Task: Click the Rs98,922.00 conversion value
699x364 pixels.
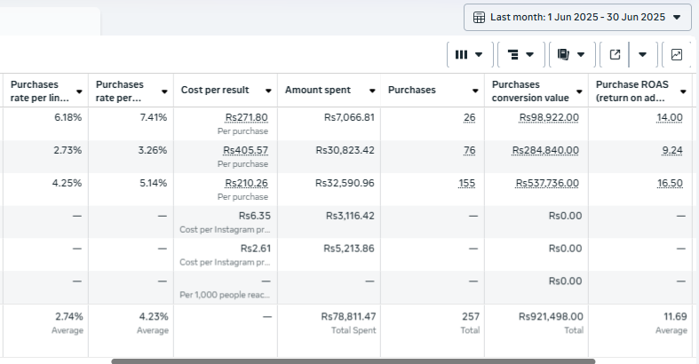Action: (x=549, y=117)
